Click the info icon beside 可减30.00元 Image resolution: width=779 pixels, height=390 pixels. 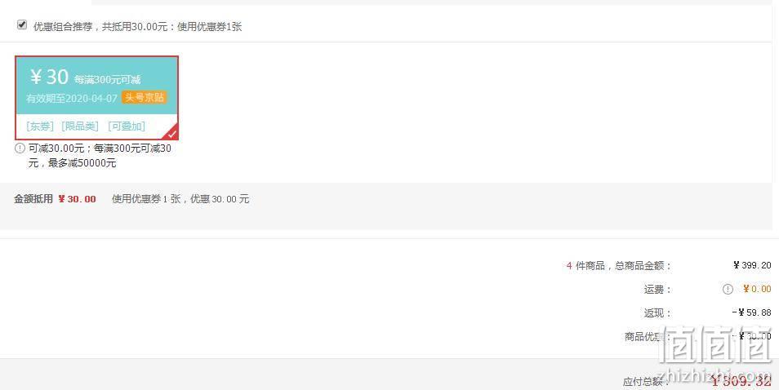[20, 148]
